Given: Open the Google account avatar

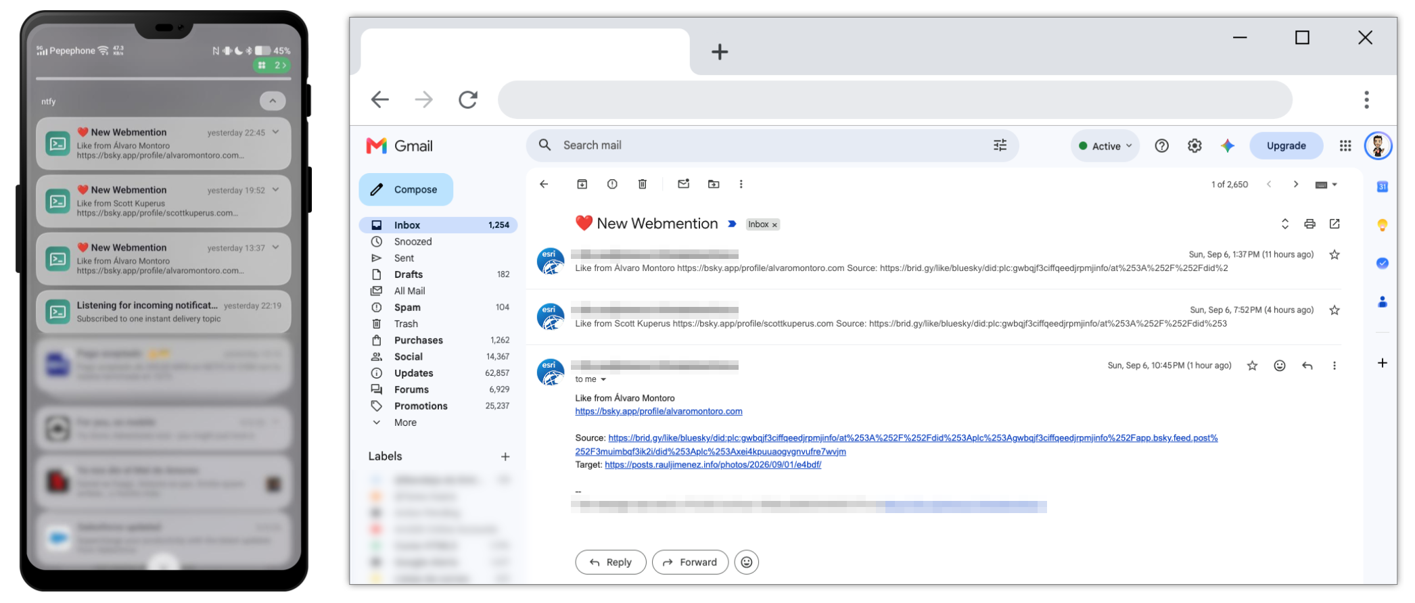Looking at the screenshot, I should coord(1378,146).
